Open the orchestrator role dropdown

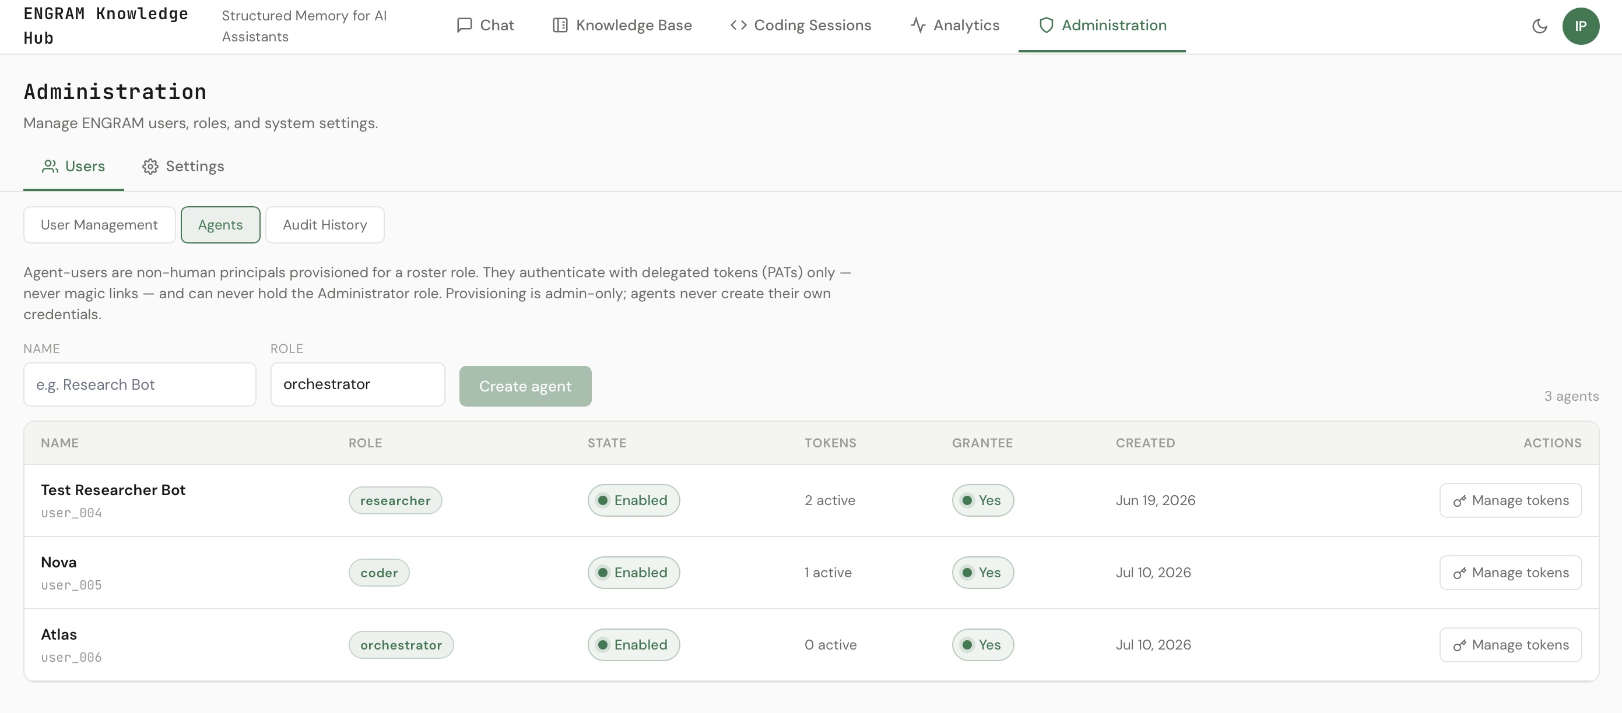click(357, 384)
